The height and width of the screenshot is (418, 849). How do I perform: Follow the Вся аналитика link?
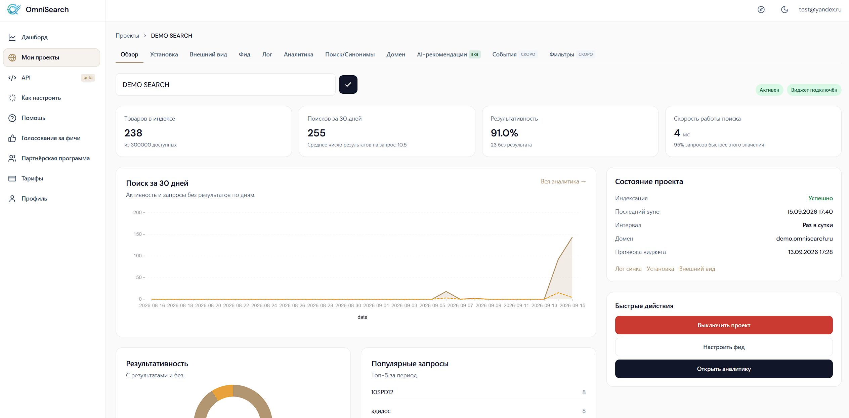point(563,181)
